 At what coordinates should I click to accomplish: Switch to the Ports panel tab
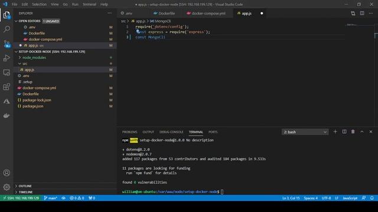[x=213, y=132]
